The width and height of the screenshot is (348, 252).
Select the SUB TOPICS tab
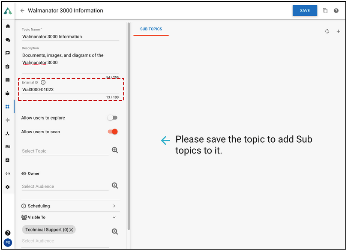click(151, 29)
